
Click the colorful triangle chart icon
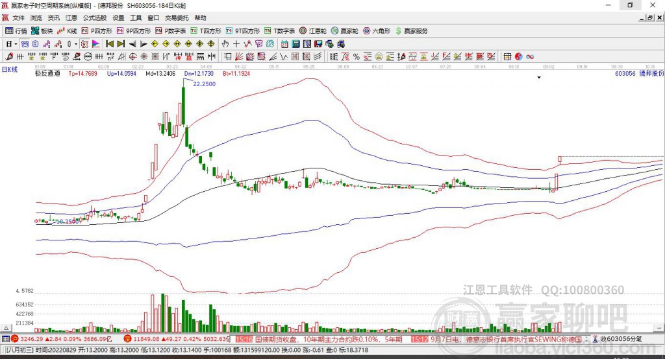click(96, 44)
